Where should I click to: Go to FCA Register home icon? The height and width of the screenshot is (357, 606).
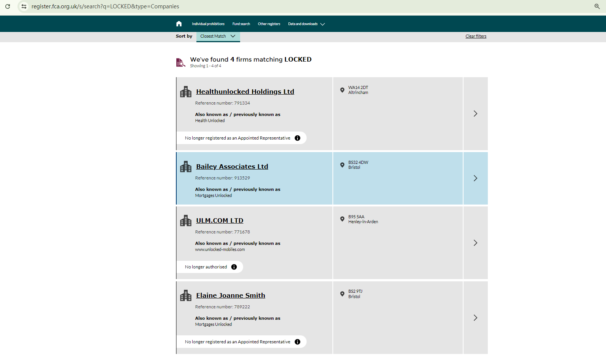click(x=179, y=24)
